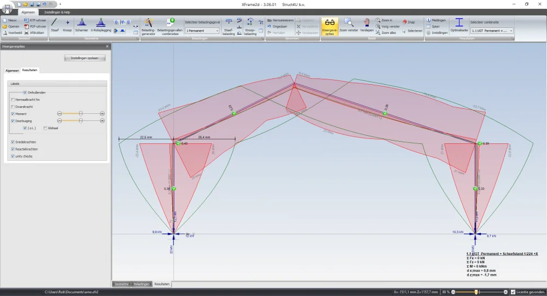Decrease Moment scale with minus button
Viewport: 547px width, 296px height.
tap(59, 114)
